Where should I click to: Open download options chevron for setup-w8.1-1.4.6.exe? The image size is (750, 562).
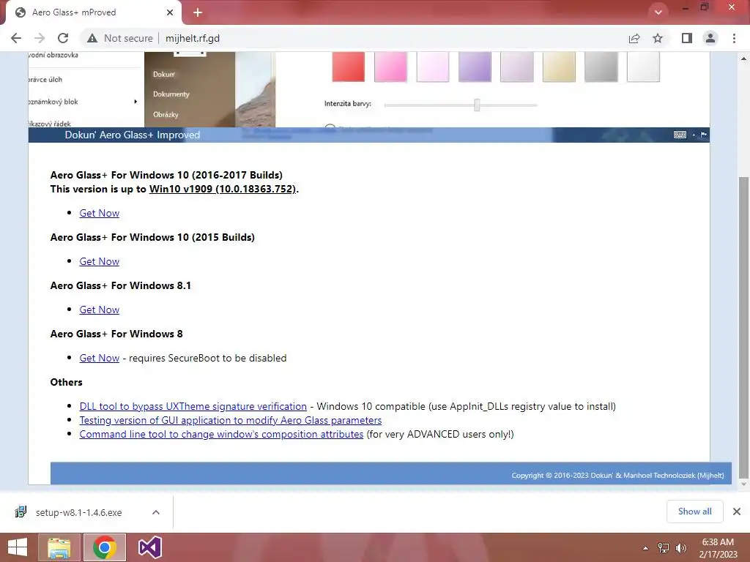click(156, 512)
